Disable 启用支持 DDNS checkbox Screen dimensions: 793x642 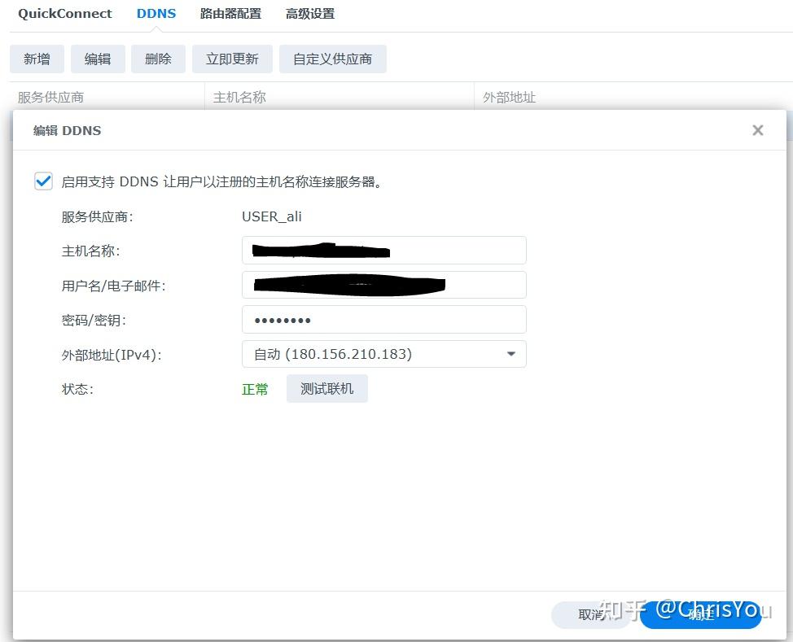43,181
